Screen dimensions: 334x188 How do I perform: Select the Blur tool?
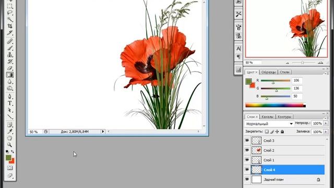[10, 81]
